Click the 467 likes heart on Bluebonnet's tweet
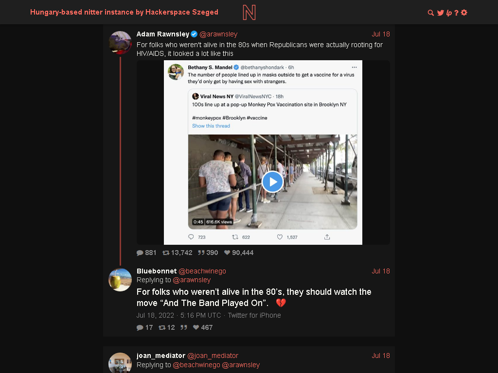The height and width of the screenshot is (373, 498). coord(203,327)
